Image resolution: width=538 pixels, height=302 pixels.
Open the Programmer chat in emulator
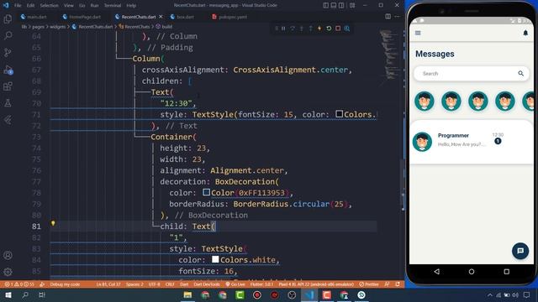point(472,142)
